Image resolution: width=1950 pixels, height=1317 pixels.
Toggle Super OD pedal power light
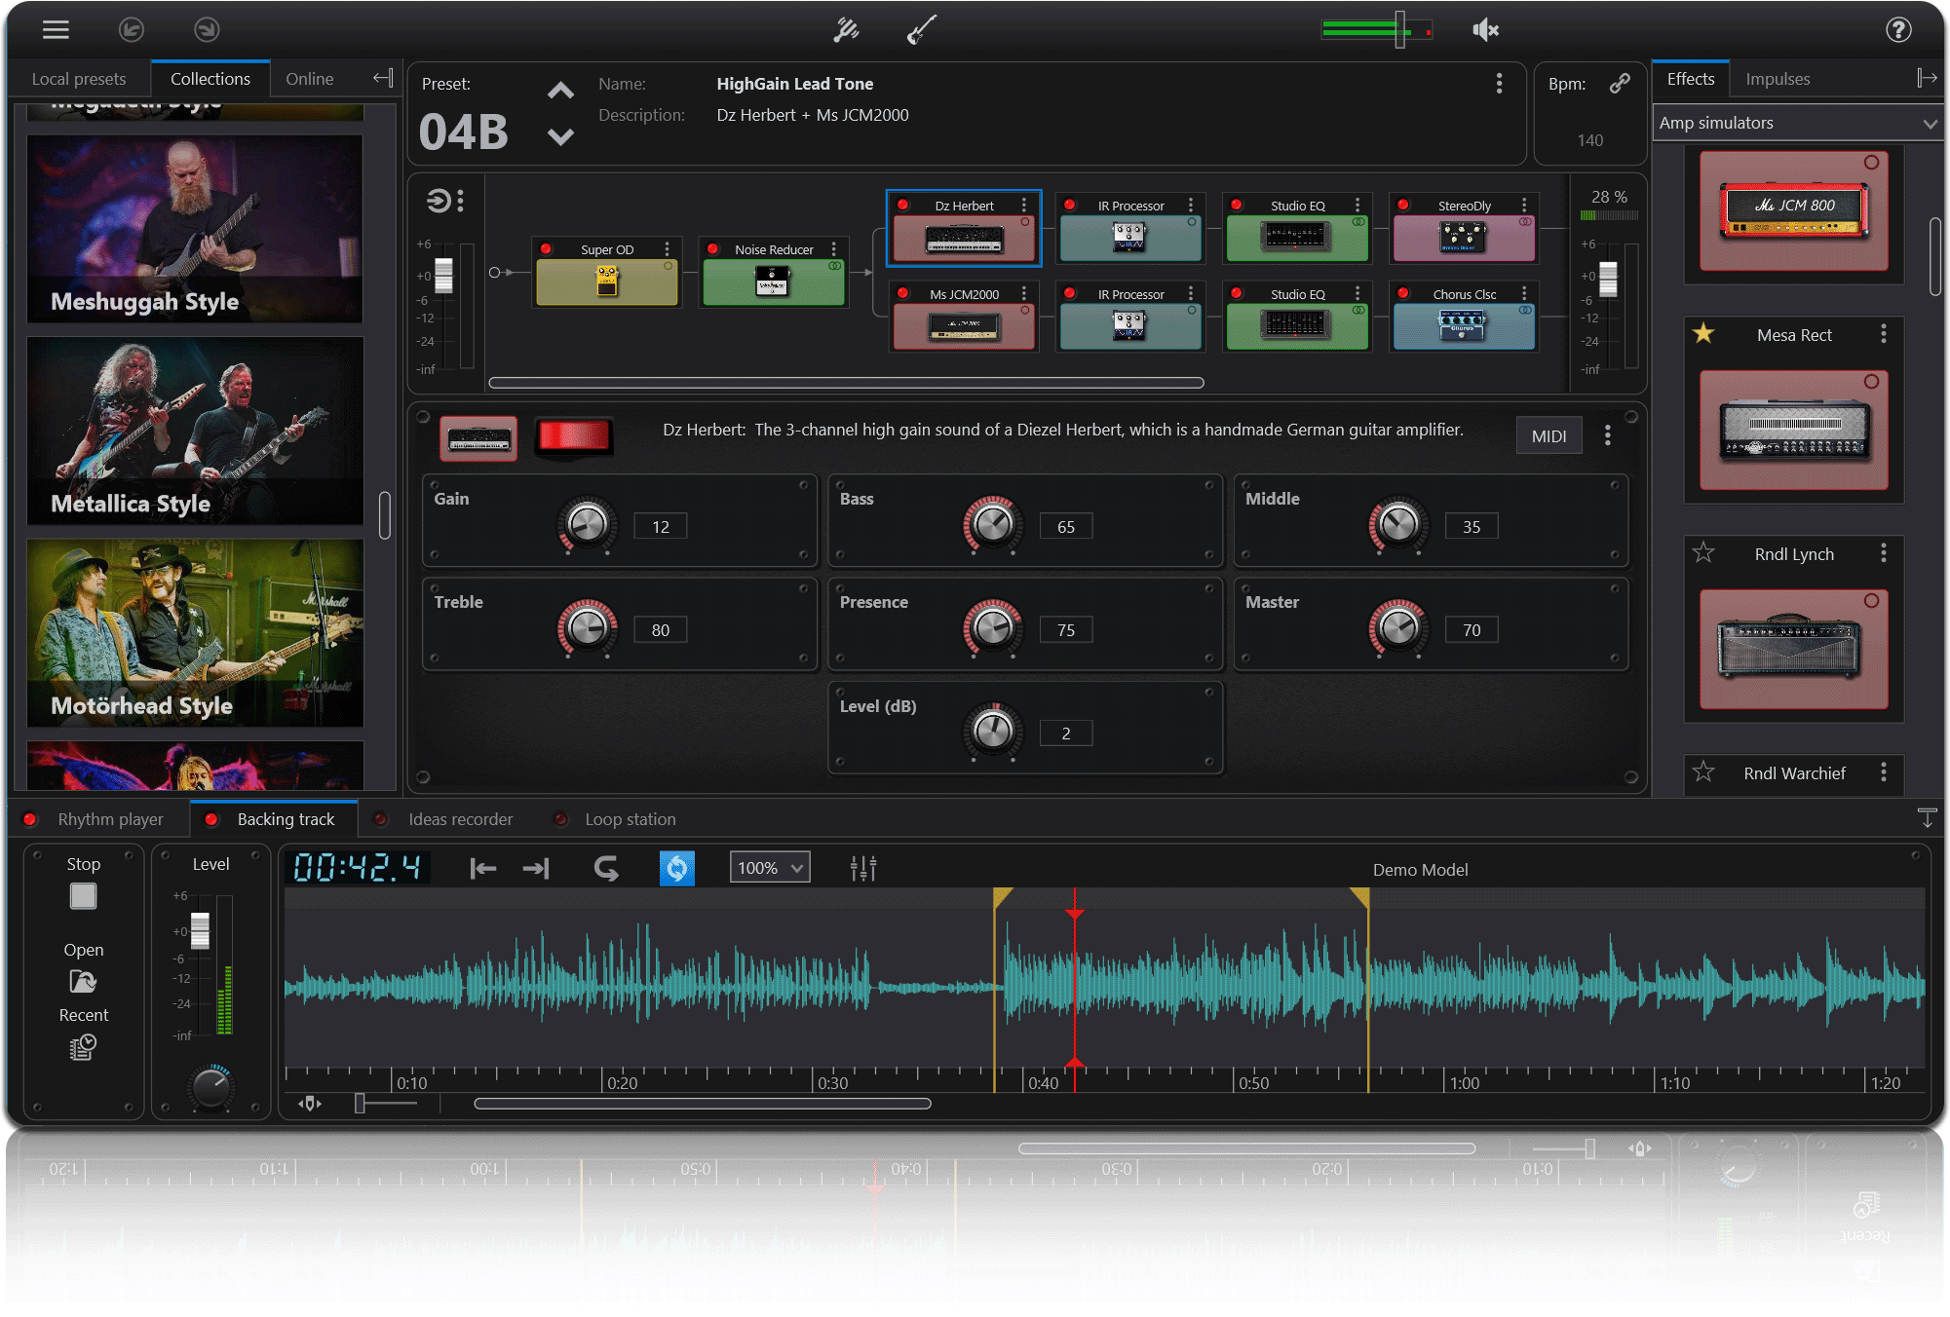tap(546, 249)
